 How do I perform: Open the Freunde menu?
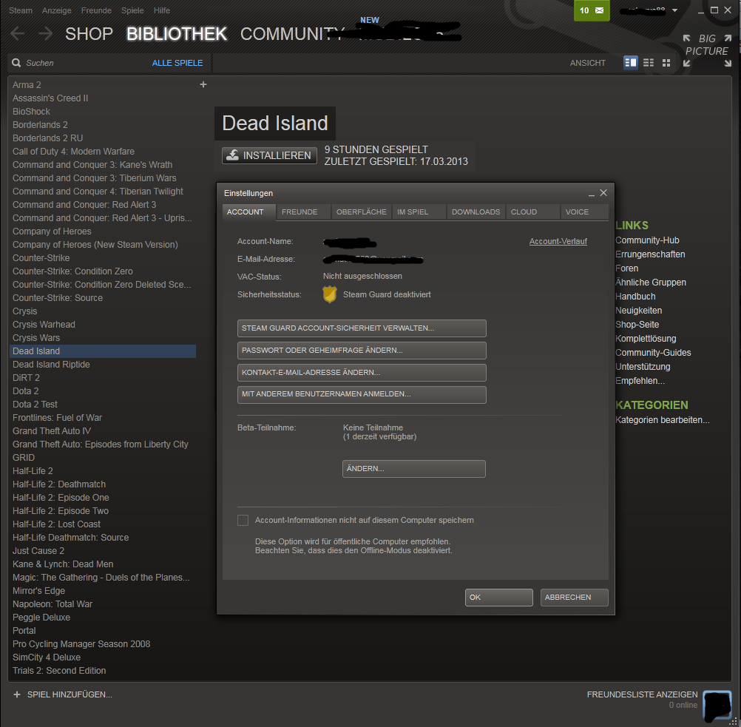96,10
